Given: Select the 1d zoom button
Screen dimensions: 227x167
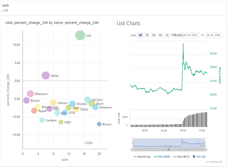Looking at the screenshot, I should click(140, 35).
